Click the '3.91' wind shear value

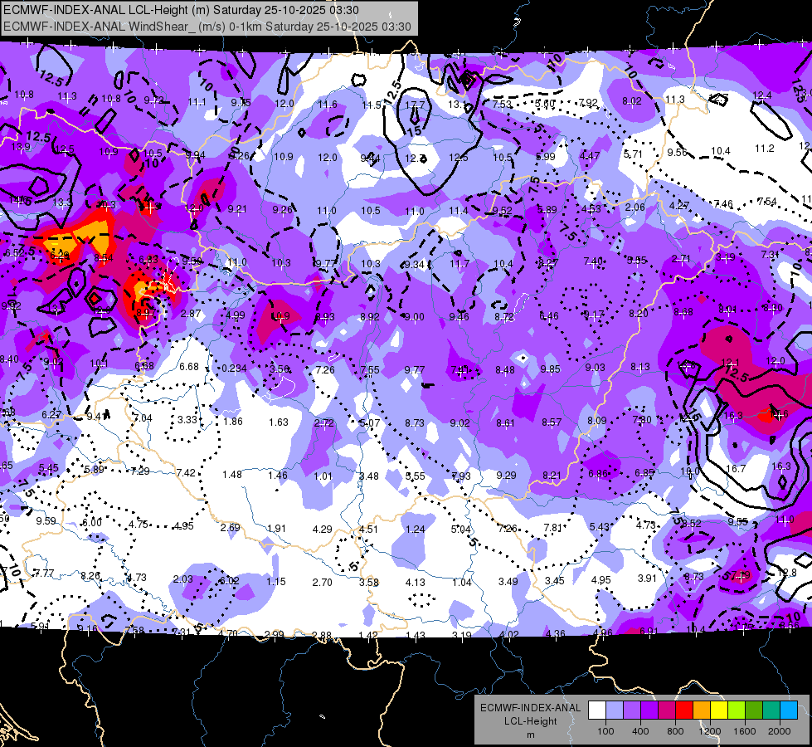click(x=647, y=578)
